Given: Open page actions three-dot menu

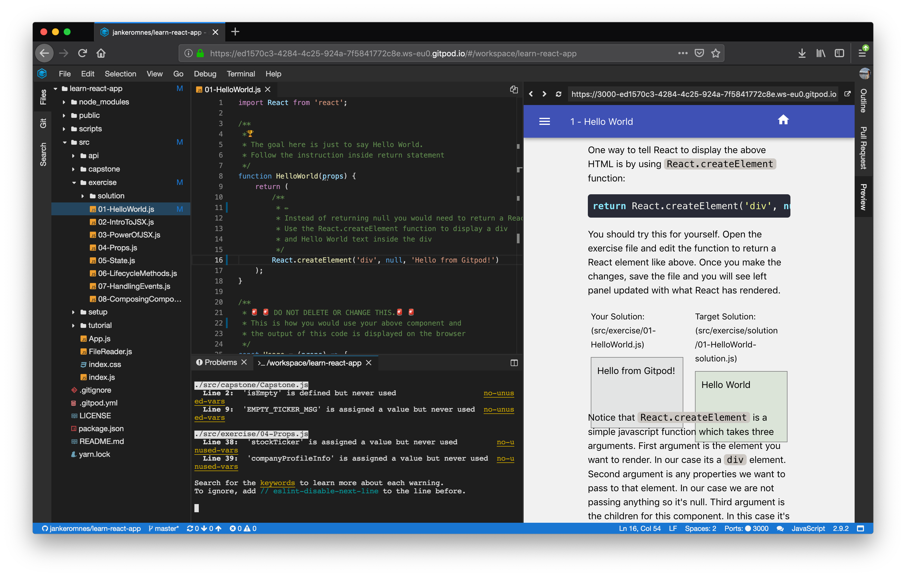Looking at the screenshot, I should point(682,53).
